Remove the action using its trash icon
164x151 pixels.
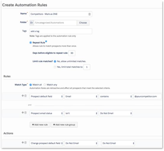point(25,142)
